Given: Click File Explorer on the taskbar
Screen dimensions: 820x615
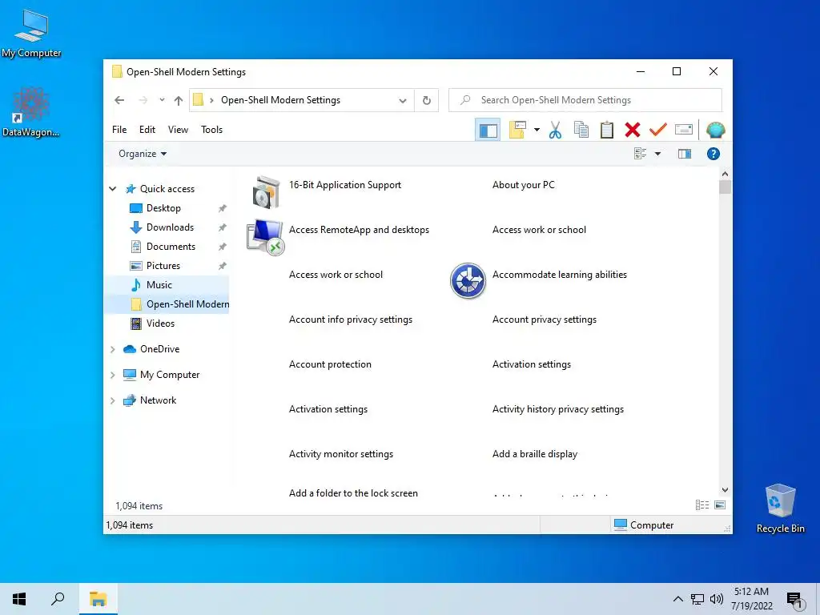Looking at the screenshot, I should [x=98, y=599].
